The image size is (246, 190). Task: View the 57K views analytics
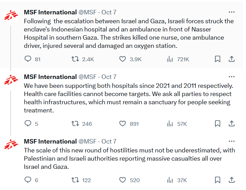click(170, 123)
